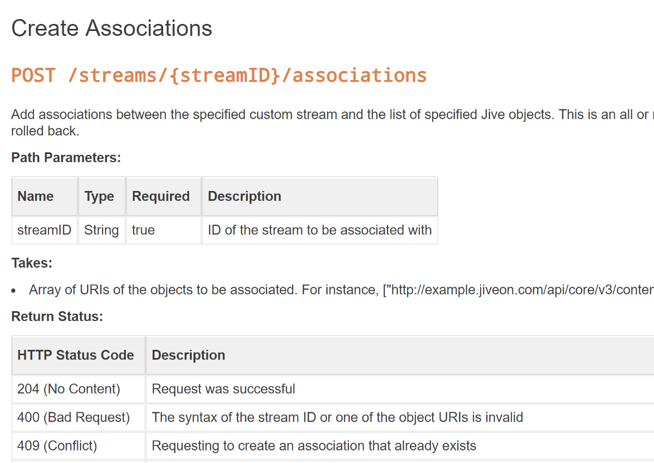This screenshot has height=463, width=654.
Task: Select the HTTP Status Code column header
Action: [x=76, y=355]
